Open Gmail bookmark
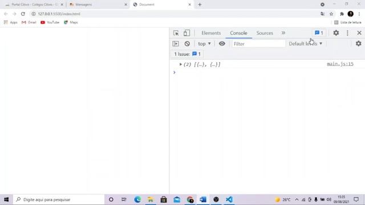The height and width of the screenshot is (205, 365). pyautogui.click(x=29, y=22)
